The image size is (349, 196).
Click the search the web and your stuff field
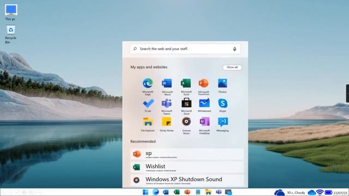click(x=185, y=49)
